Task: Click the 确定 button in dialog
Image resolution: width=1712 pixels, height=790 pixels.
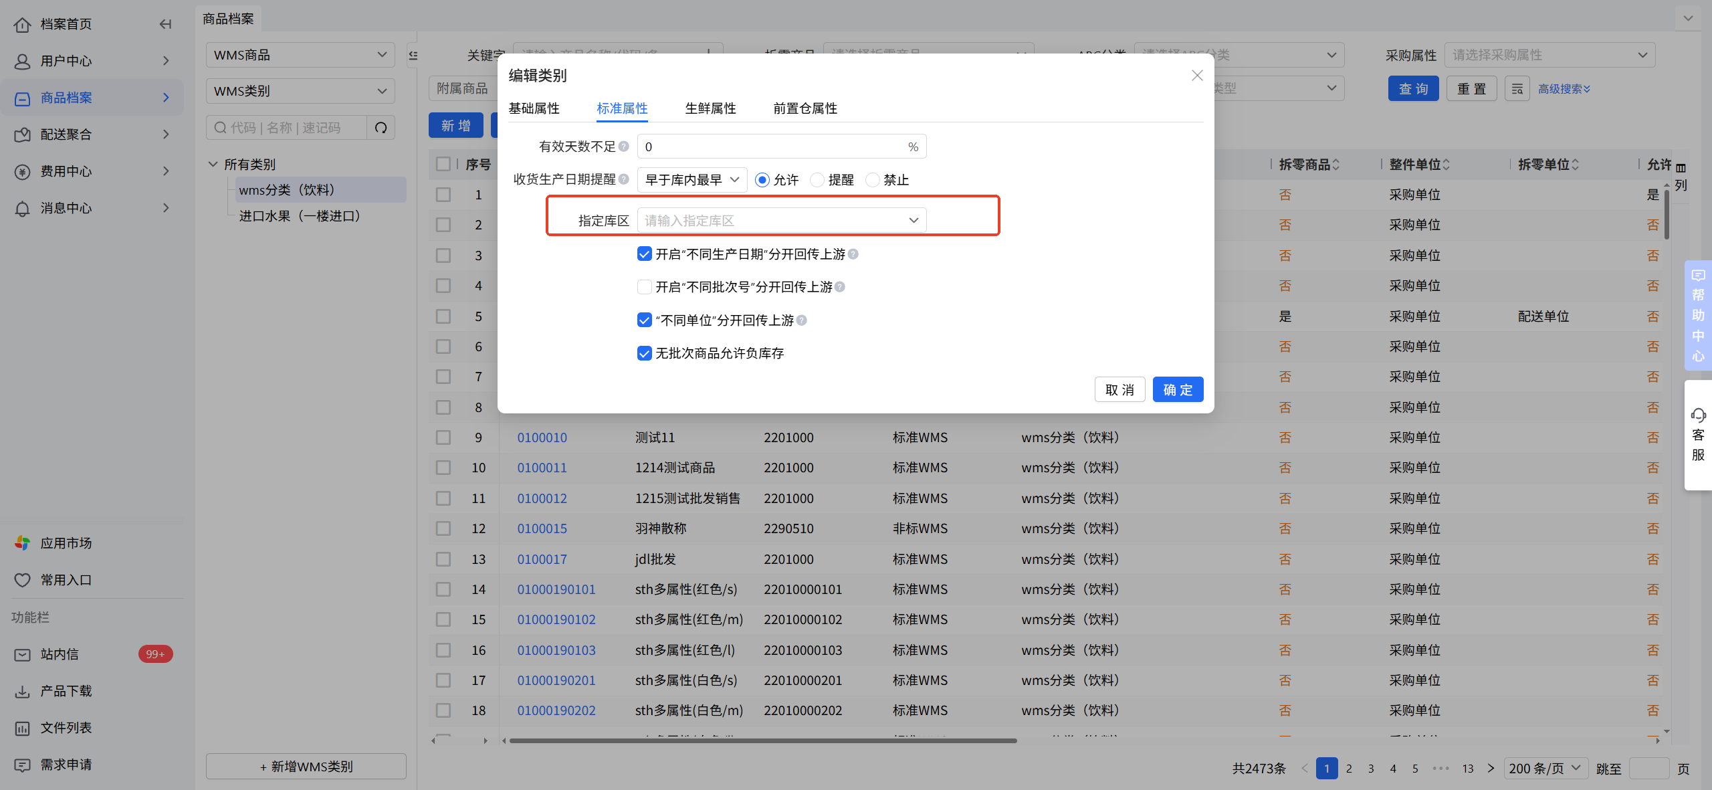Action: [1177, 390]
